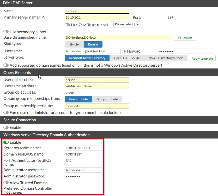Toggle Allow Trusted Domain switch
Image resolution: width=218 pixels, height=196 pixels.
point(6,183)
